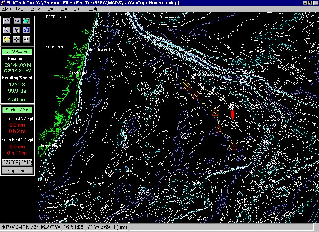Choose the zoom in magnifier tool
Image resolution: width=319 pixels, height=232 pixels.
(x=7, y=30)
